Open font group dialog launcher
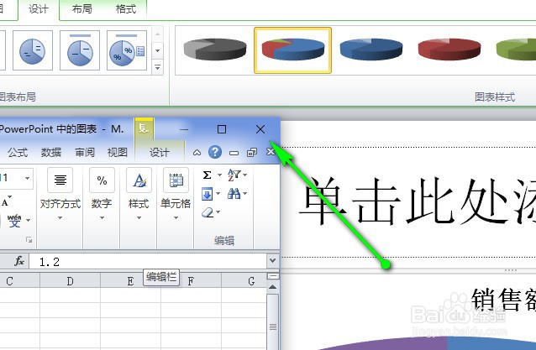The image size is (536, 350). (29, 240)
